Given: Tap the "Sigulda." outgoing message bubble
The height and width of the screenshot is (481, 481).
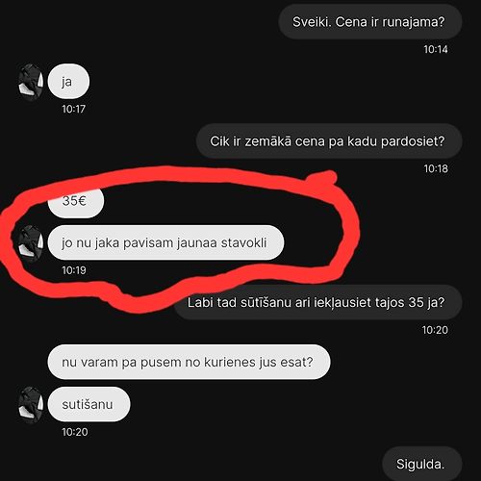Looking at the screenshot, I should tap(422, 464).
